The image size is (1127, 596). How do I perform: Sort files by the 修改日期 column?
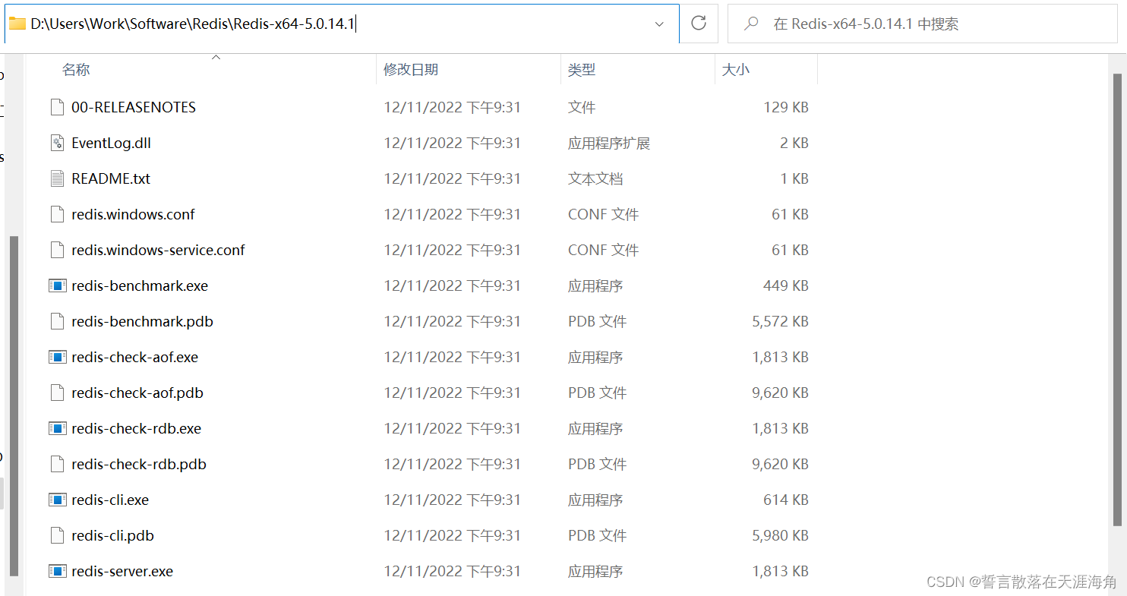[x=411, y=70]
